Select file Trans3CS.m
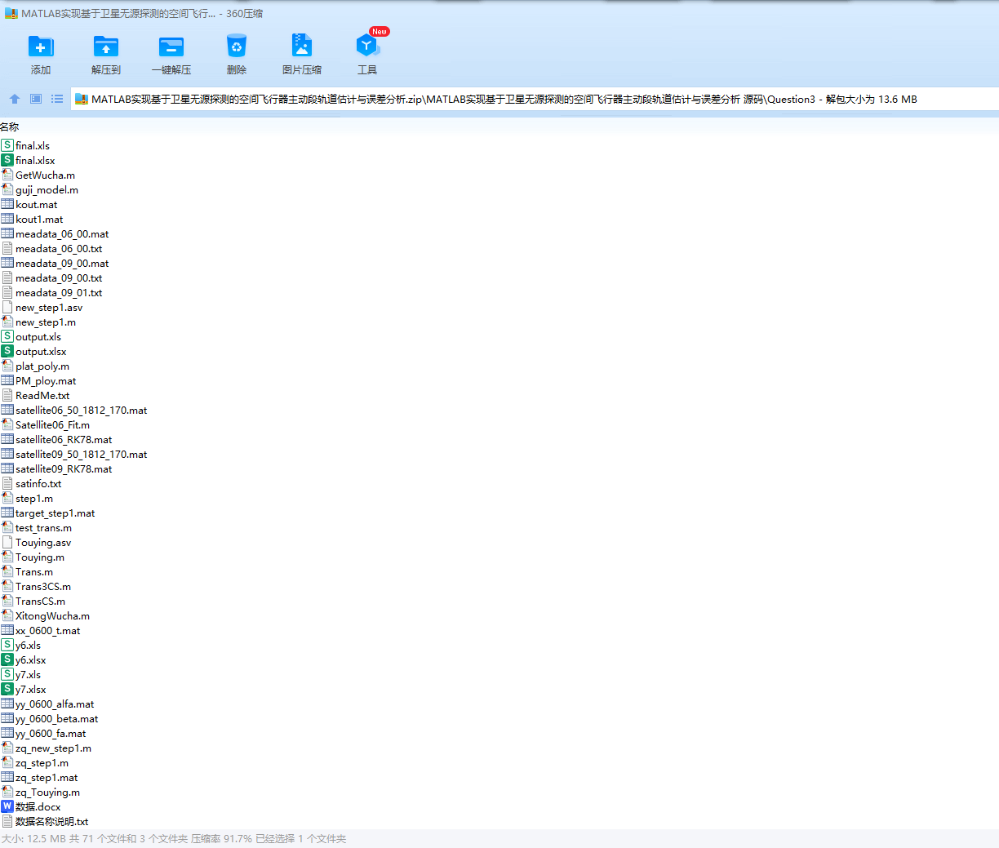This screenshot has height=848, width=999. pyautogui.click(x=43, y=587)
